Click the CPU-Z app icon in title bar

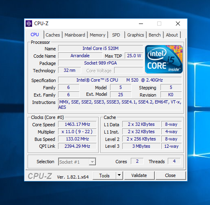[x=29, y=24]
